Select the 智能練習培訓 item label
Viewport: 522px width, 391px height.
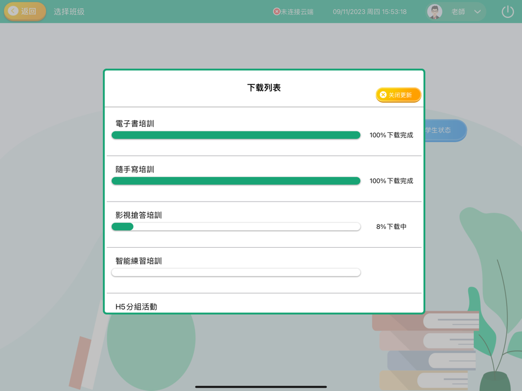pos(138,261)
